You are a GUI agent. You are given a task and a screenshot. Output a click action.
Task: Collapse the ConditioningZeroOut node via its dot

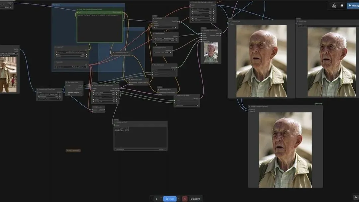113,52
